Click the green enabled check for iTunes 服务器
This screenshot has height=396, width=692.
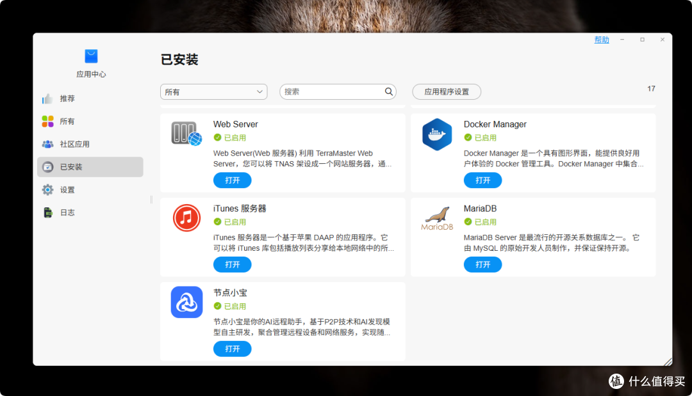217,221
